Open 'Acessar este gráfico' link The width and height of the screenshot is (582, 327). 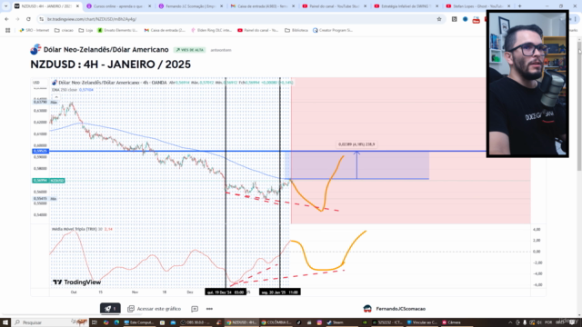pyautogui.click(x=155, y=309)
